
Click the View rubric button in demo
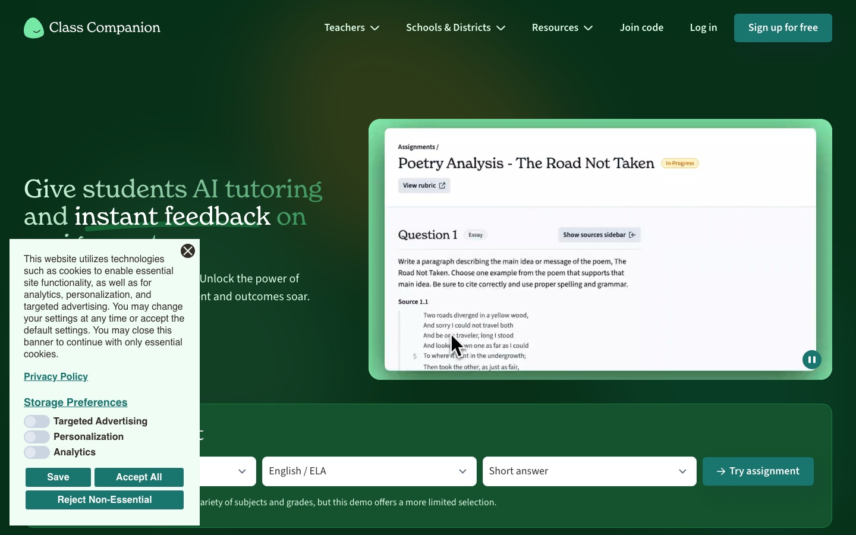[424, 185]
